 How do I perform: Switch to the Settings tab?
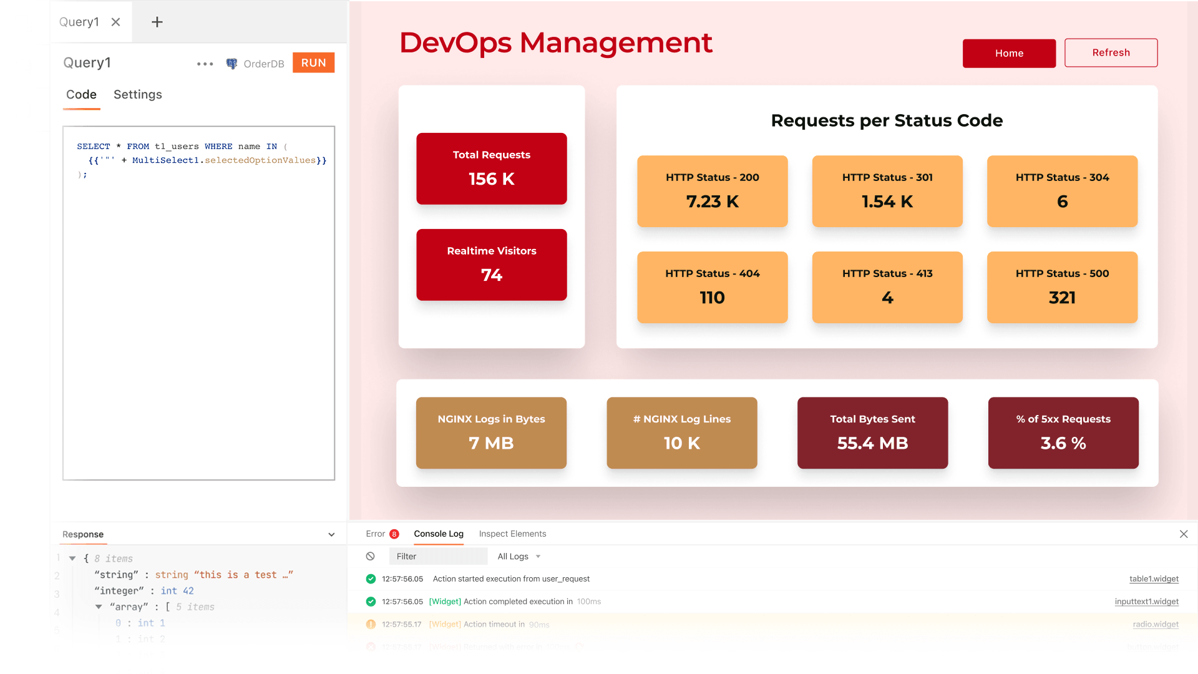(x=137, y=94)
